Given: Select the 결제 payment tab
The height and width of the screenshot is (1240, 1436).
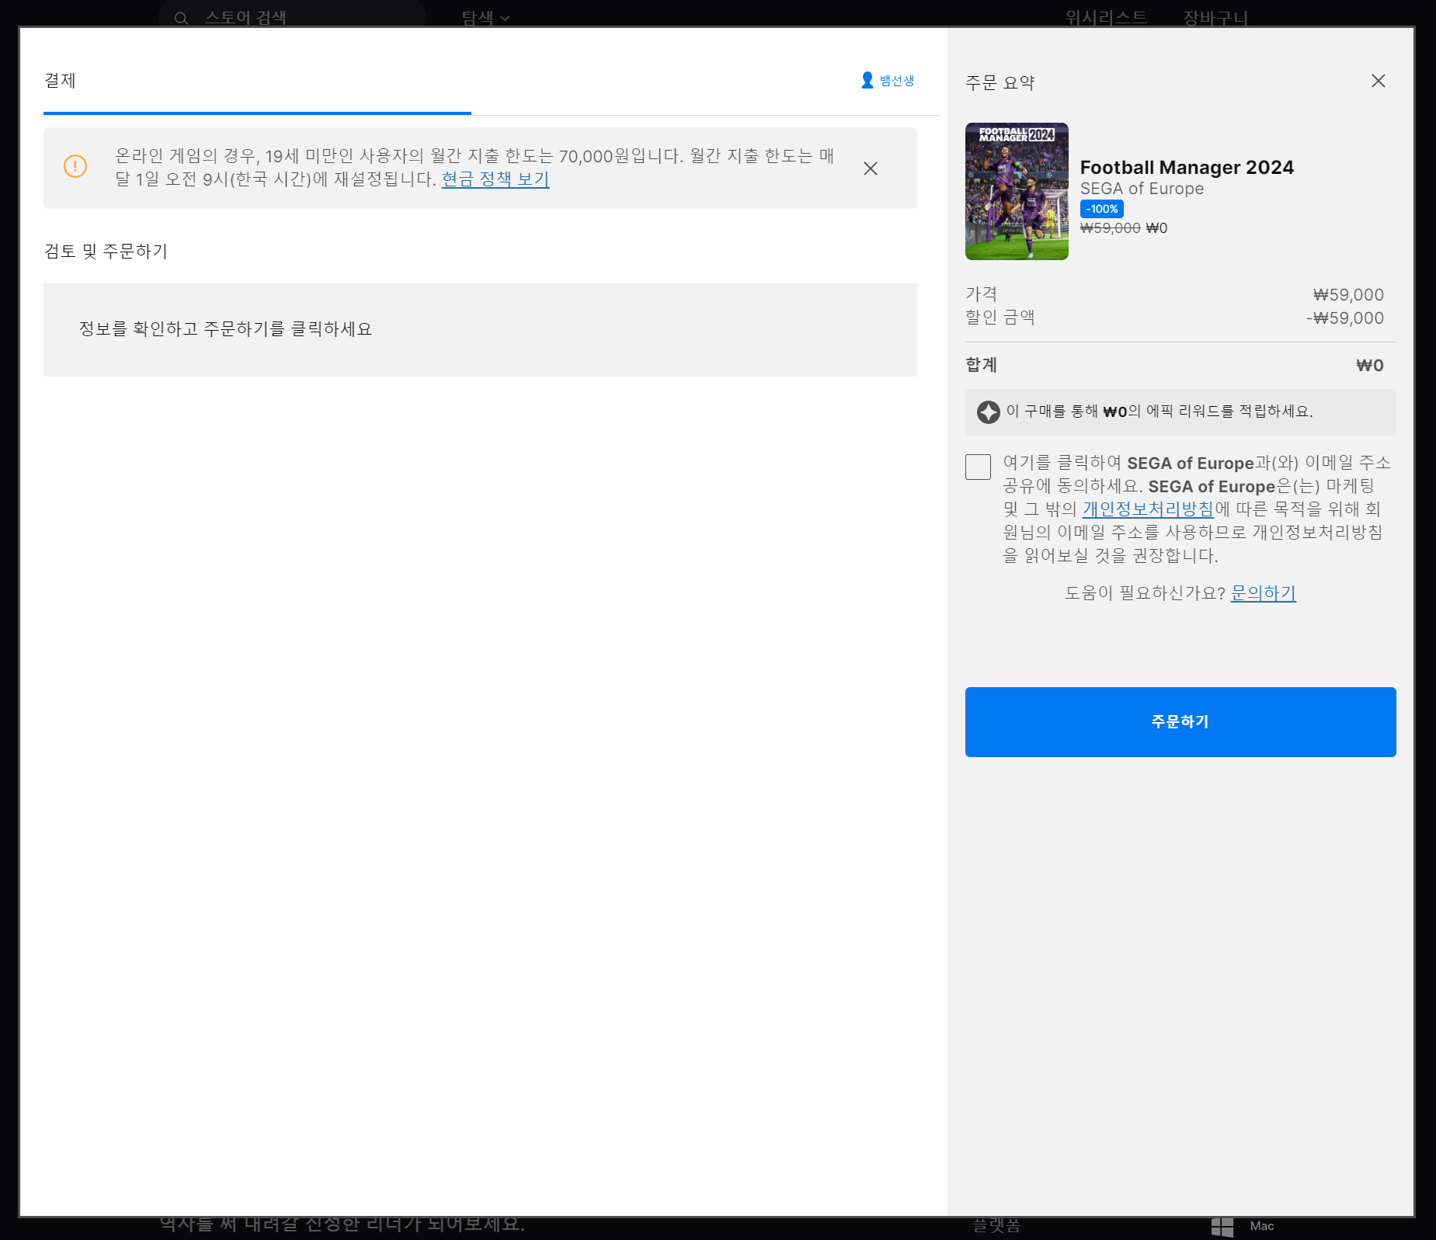Looking at the screenshot, I should click(60, 81).
